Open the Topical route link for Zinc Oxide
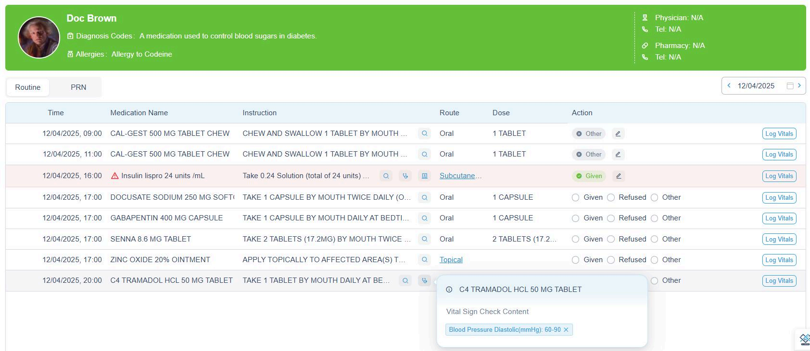The image size is (810, 351). click(x=451, y=260)
